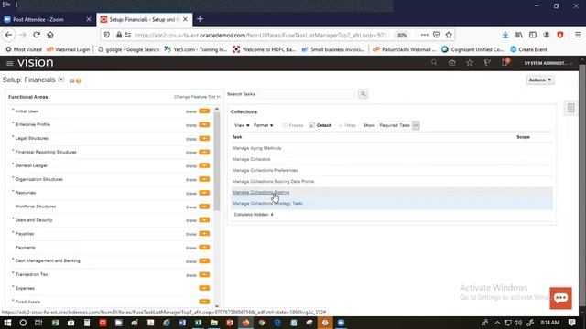
Task: Open the Manage Collections Scoring task
Action: 261,193
